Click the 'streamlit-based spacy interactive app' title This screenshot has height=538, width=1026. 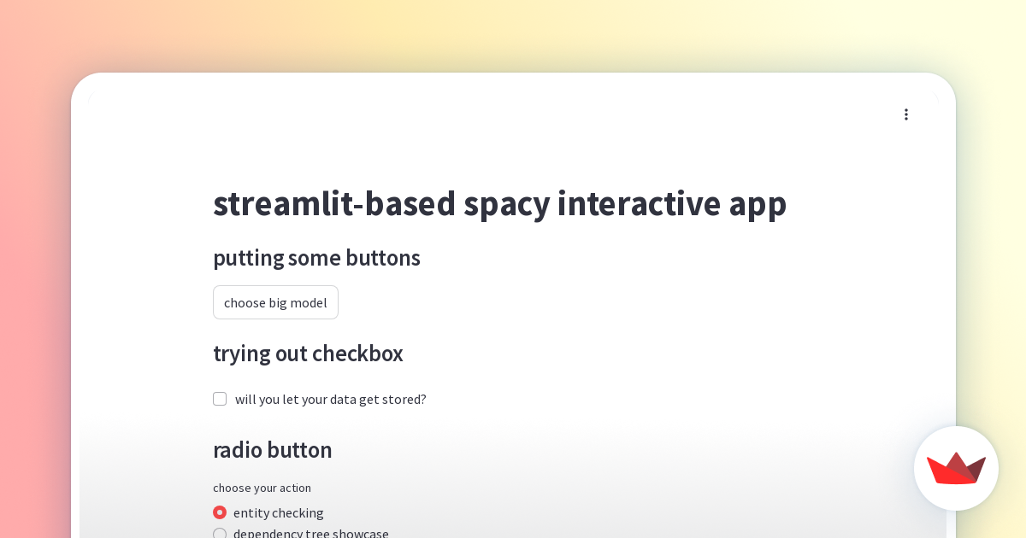(499, 203)
